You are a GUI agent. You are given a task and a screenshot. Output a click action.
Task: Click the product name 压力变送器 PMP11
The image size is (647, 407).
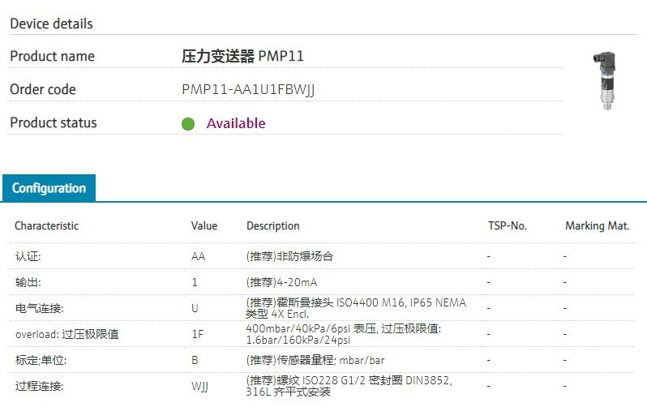point(242,56)
